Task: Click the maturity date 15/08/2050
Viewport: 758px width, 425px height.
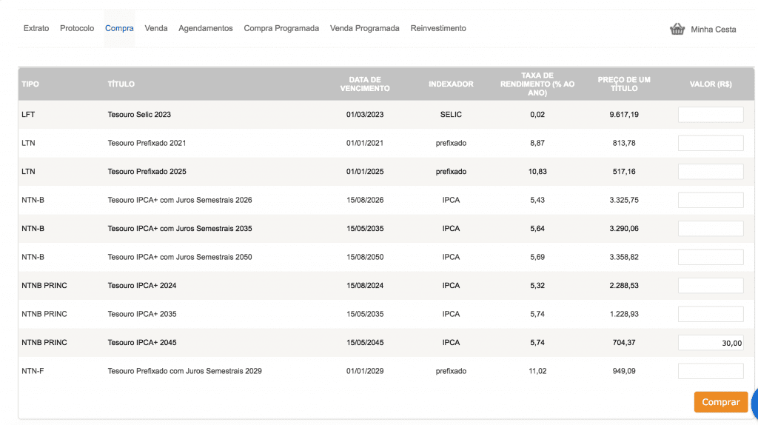Action: click(364, 257)
